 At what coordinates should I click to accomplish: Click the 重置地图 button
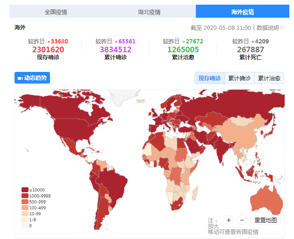click(x=265, y=220)
